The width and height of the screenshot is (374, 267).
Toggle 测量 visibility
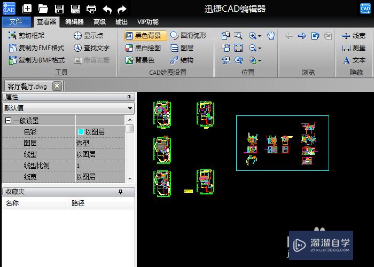tap(354, 48)
